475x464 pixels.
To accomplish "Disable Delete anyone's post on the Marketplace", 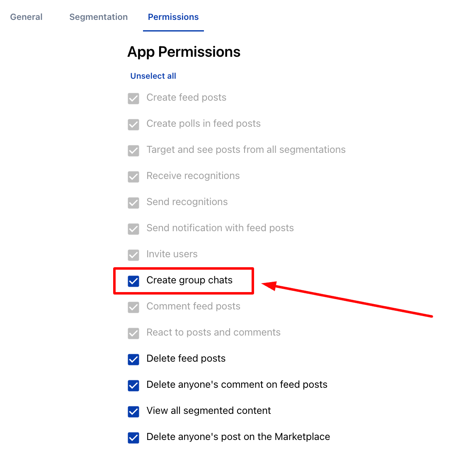I will click(x=133, y=437).
